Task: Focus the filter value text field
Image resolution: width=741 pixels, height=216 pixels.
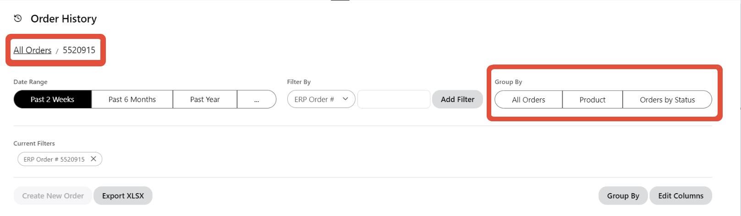Action: coord(394,99)
